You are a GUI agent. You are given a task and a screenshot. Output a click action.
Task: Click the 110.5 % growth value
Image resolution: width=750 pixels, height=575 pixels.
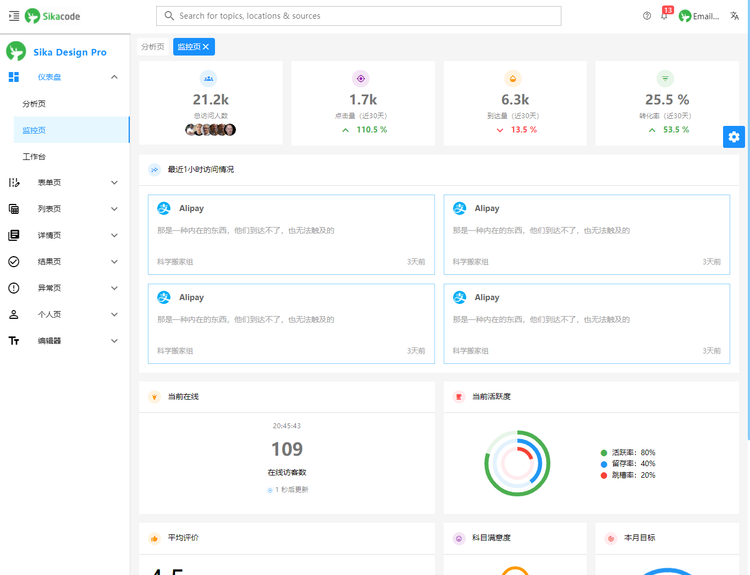pos(372,130)
